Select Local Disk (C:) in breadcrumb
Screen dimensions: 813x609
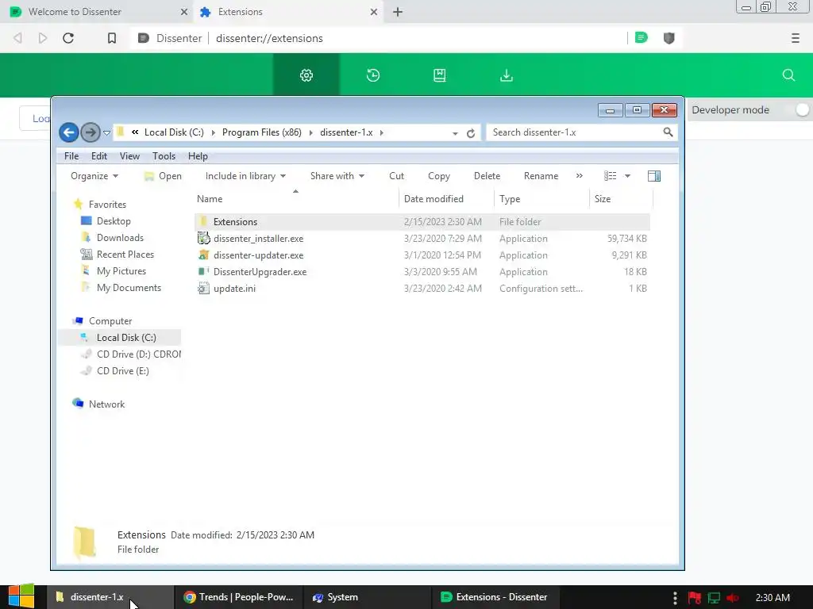click(174, 132)
